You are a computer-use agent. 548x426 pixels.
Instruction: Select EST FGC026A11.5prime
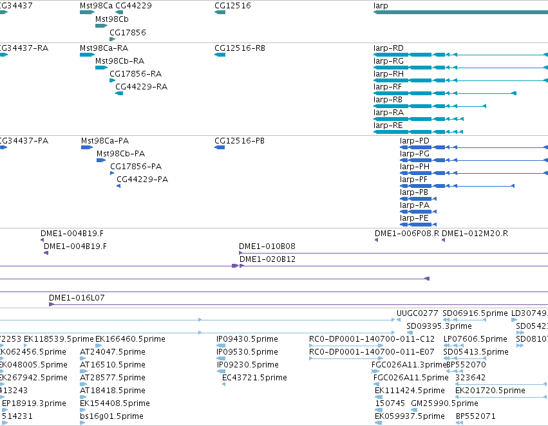377,384
